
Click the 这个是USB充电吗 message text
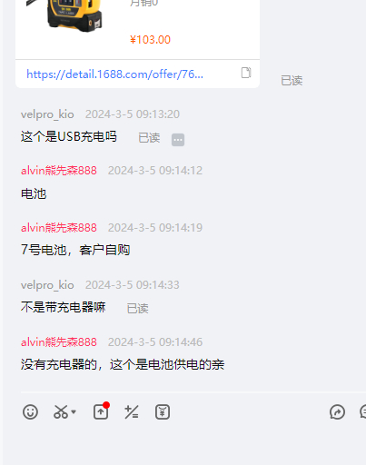pos(69,137)
